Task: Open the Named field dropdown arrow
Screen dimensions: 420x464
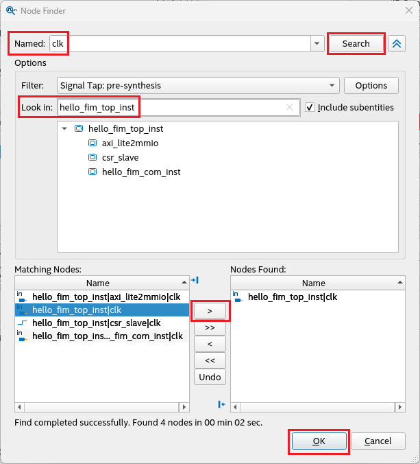Action: [317, 44]
